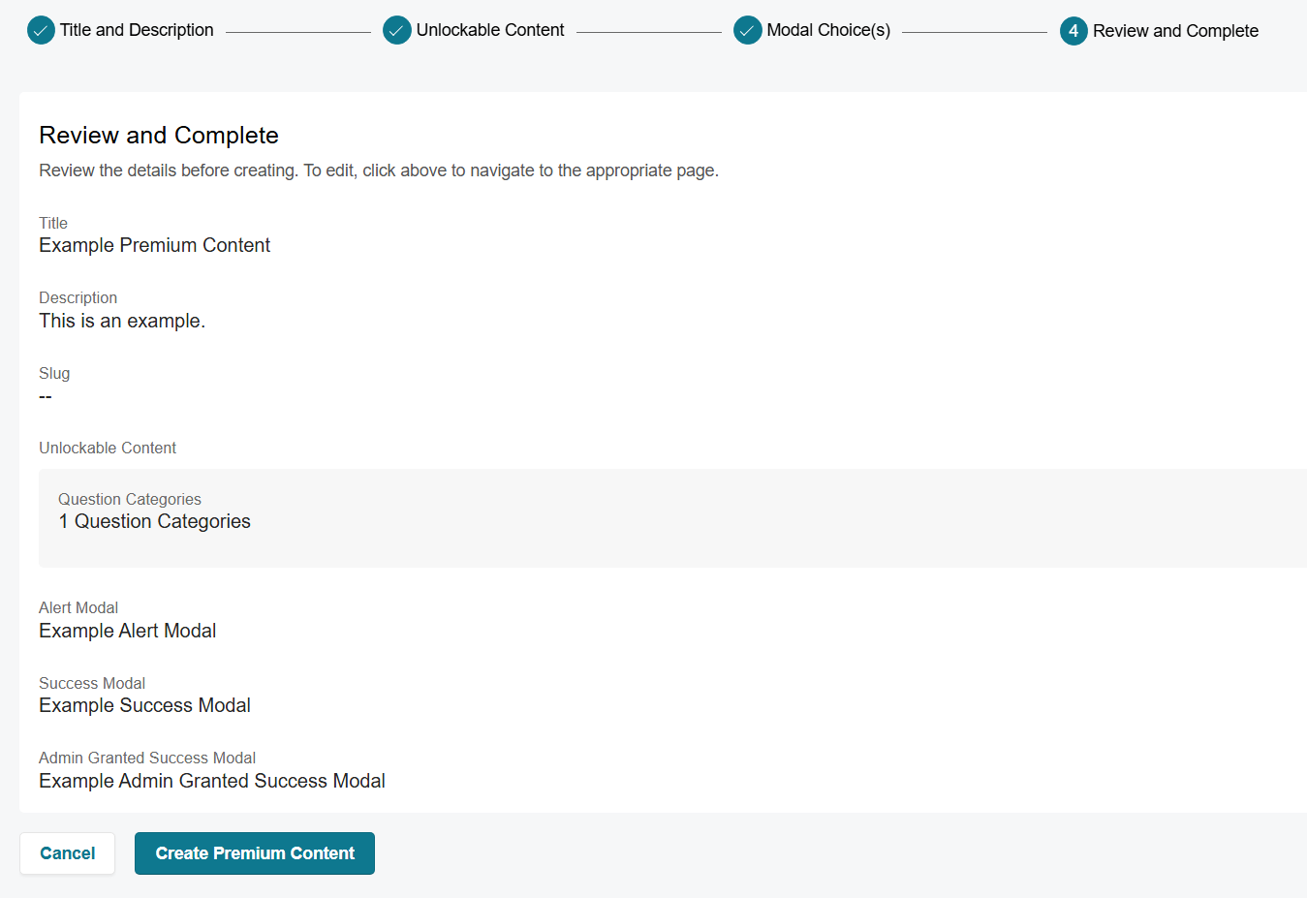
Task: Click the checkmark icon beside Modal Choice(s)
Action: (748, 31)
